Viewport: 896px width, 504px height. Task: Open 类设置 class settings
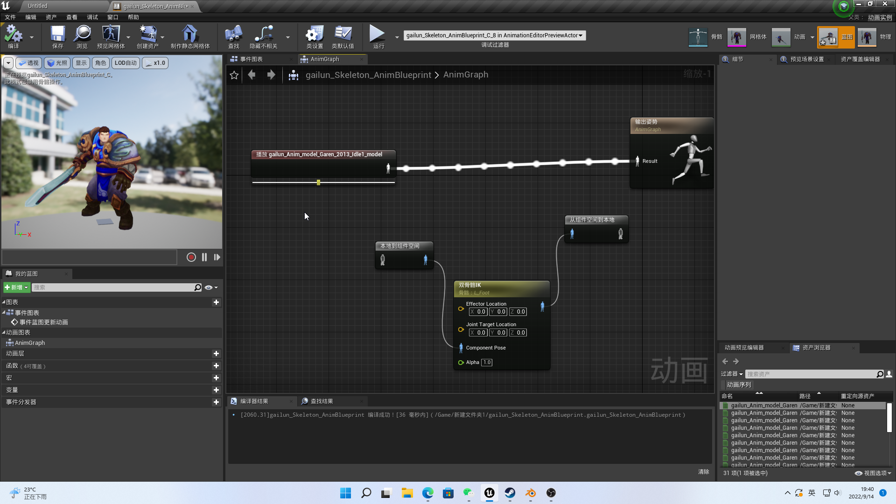[x=315, y=37]
